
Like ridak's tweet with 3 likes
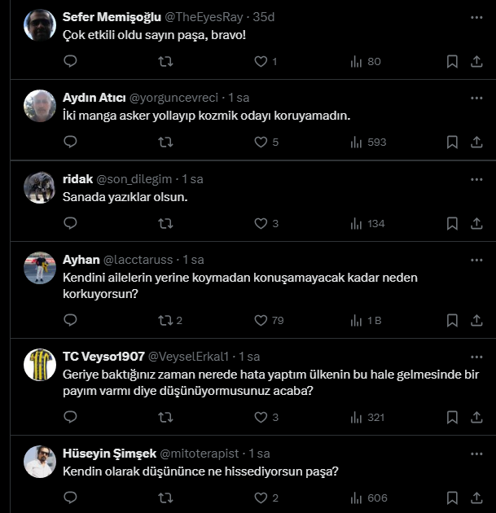click(261, 223)
